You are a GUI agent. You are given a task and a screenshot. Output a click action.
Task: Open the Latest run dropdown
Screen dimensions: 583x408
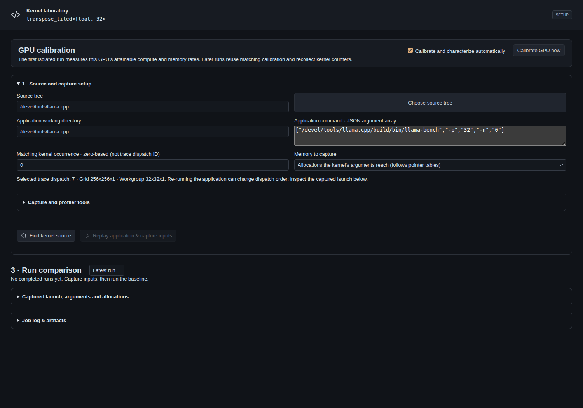click(107, 270)
